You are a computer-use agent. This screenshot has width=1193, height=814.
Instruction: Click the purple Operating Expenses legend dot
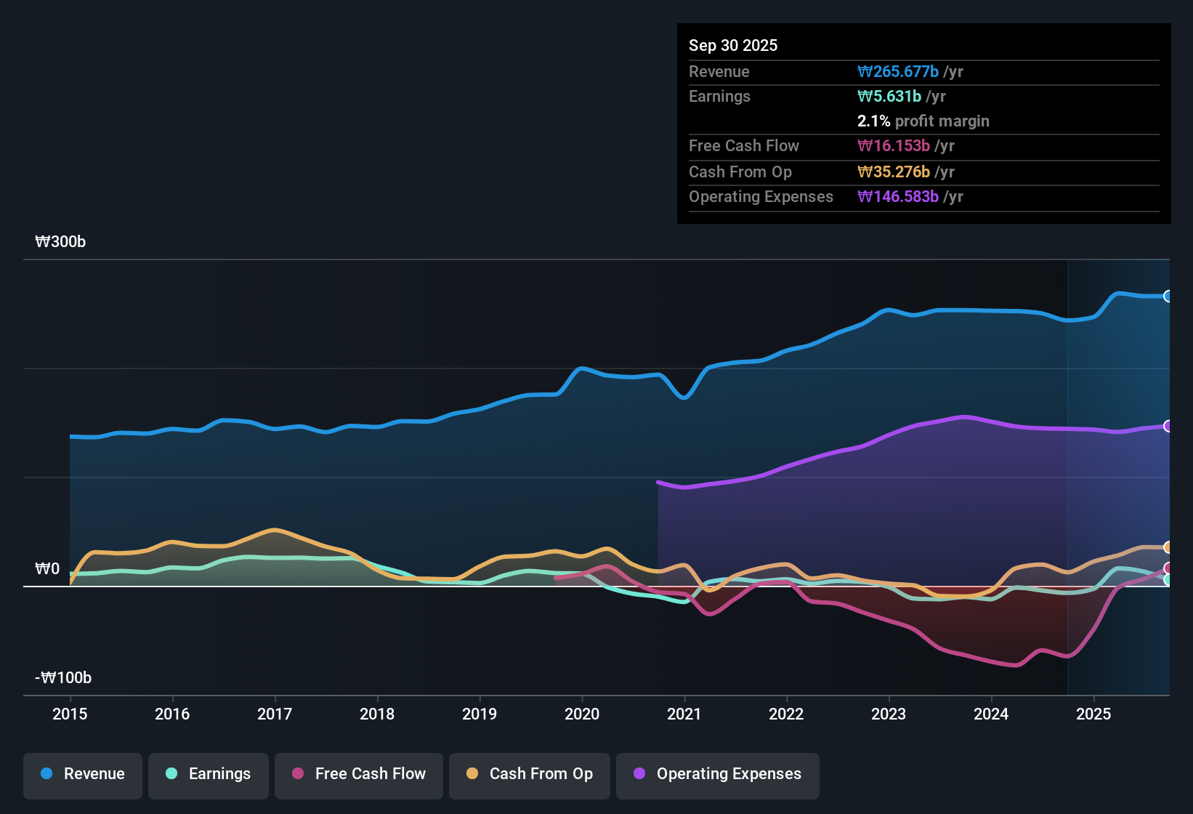tap(639, 774)
